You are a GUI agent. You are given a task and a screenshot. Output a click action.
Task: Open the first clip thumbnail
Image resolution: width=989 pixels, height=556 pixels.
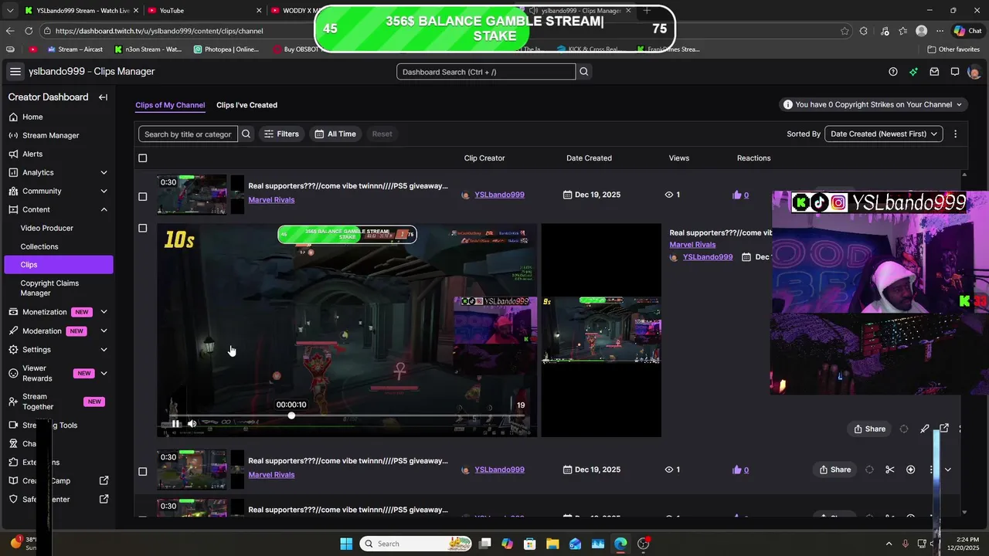(192, 195)
